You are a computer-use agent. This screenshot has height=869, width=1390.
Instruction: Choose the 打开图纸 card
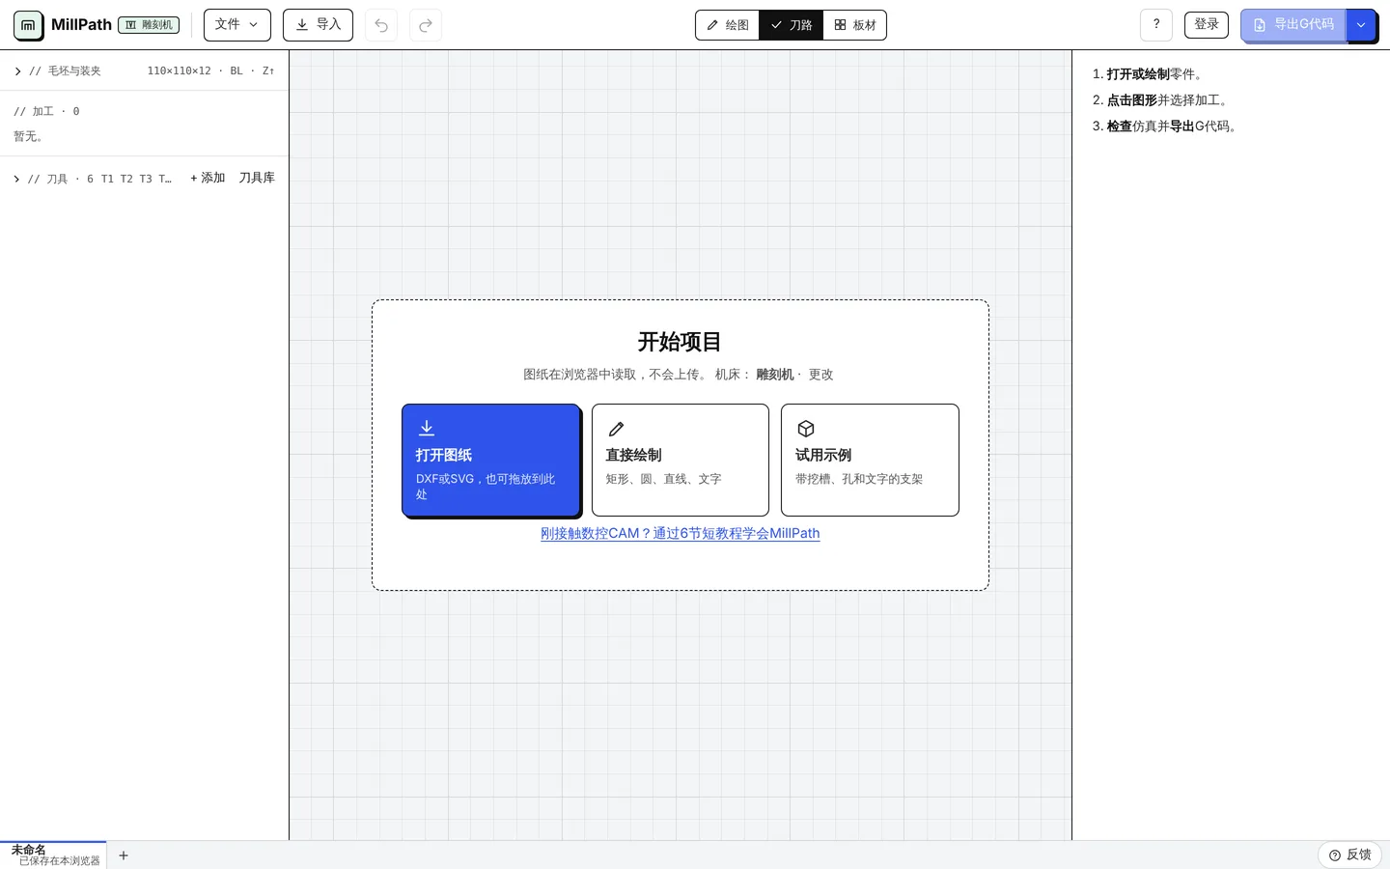[x=490, y=460]
